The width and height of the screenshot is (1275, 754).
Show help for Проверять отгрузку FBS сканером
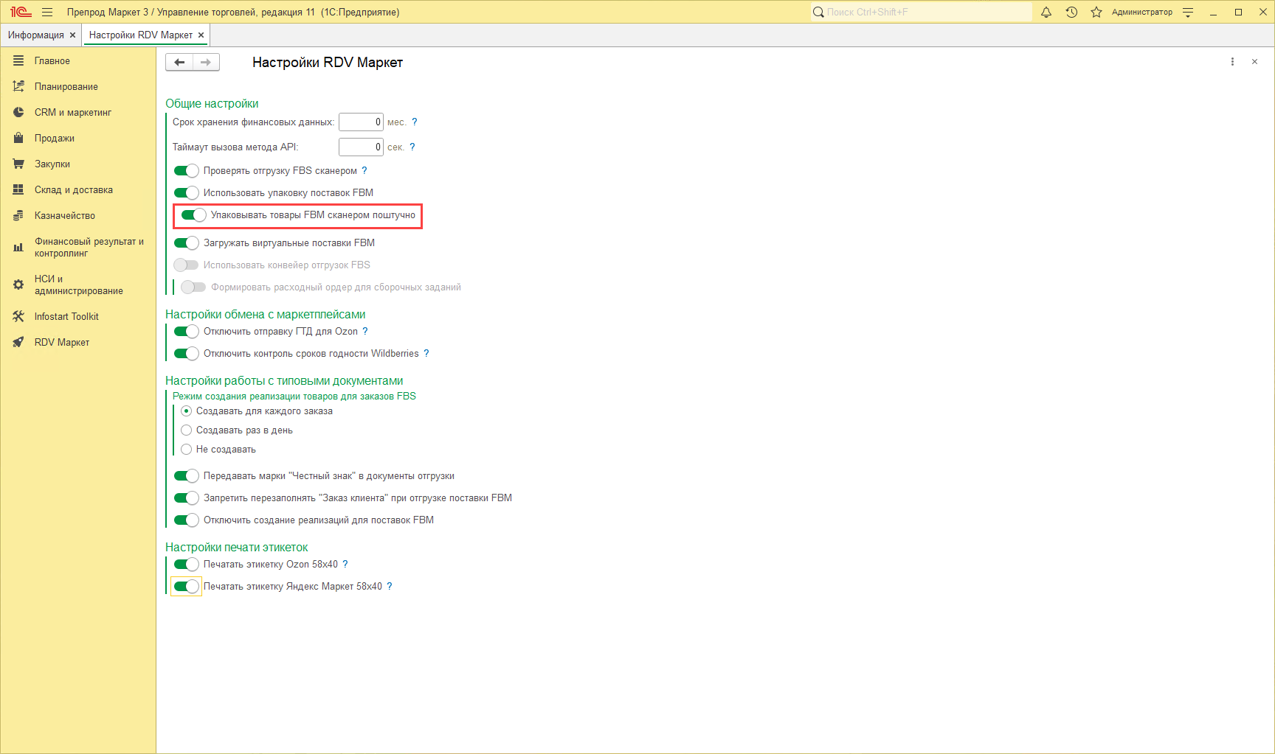(x=364, y=170)
